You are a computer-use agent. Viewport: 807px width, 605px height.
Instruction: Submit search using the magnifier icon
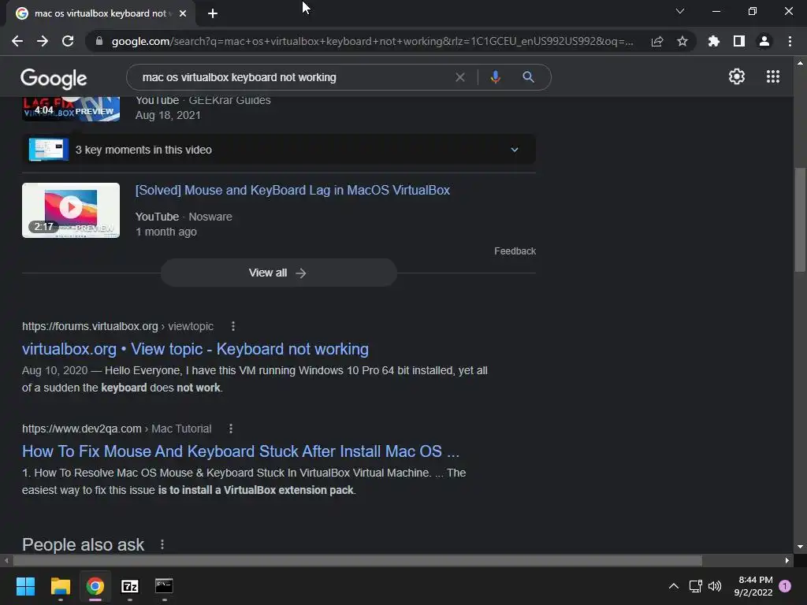[528, 77]
